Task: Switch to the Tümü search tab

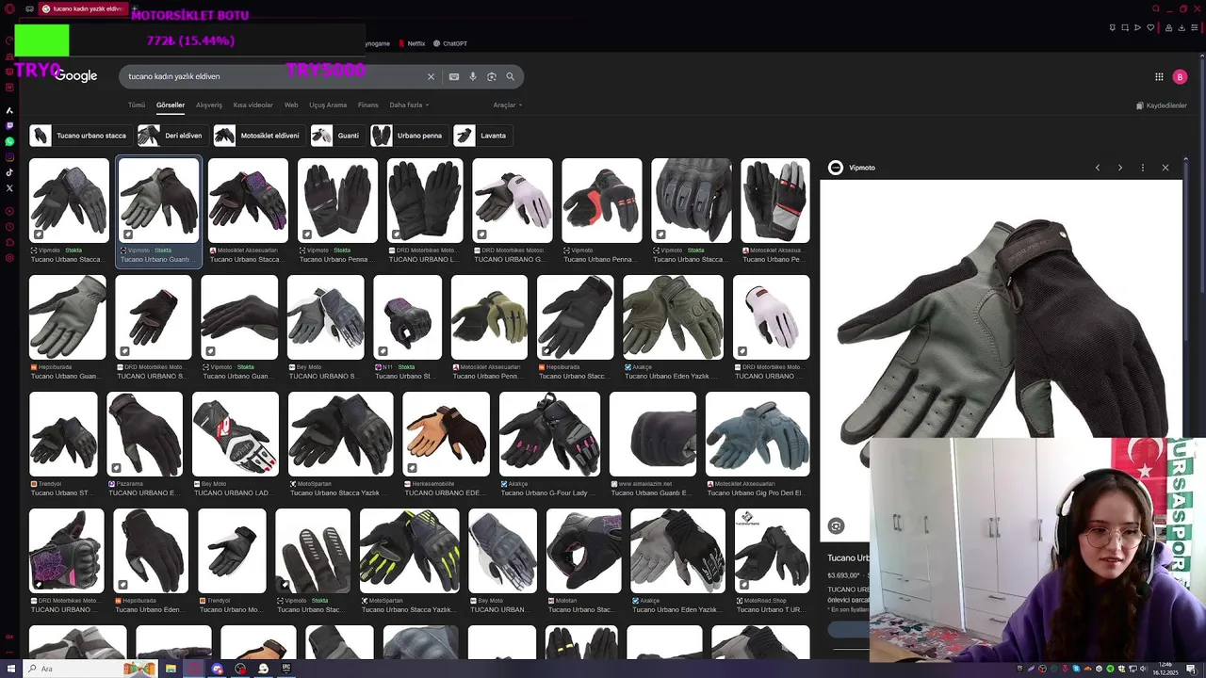Action: (137, 105)
